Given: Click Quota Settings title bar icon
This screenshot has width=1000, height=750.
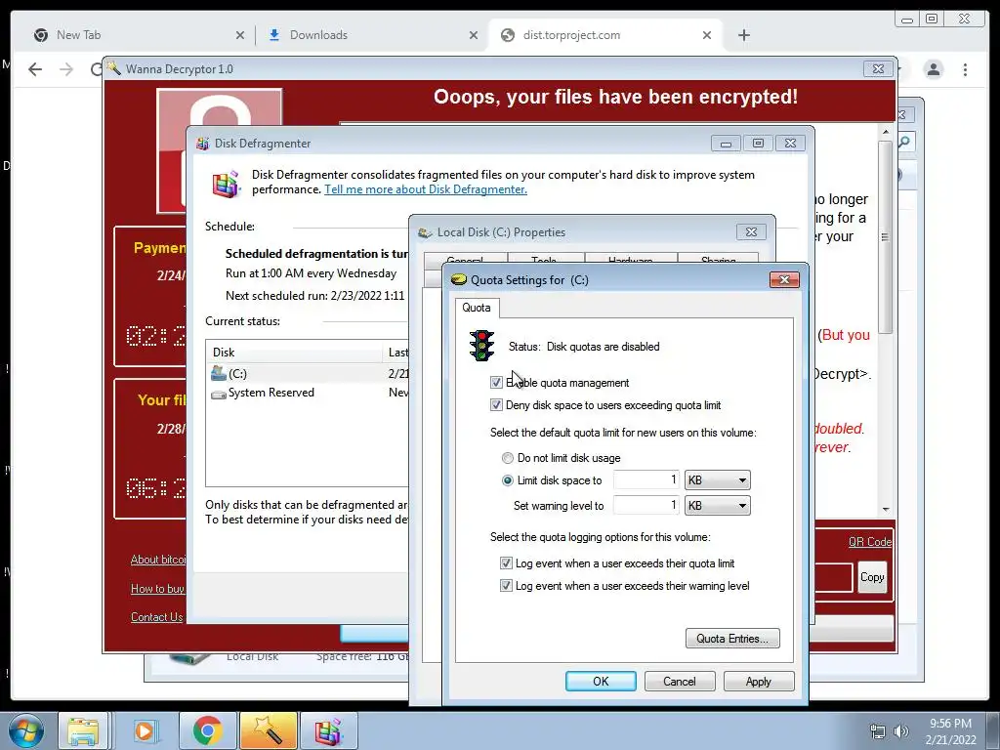Looking at the screenshot, I should [x=459, y=279].
